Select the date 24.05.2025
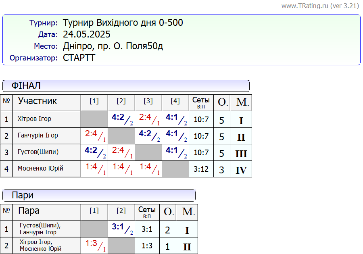This screenshot has width=363, height=254. 86,34
